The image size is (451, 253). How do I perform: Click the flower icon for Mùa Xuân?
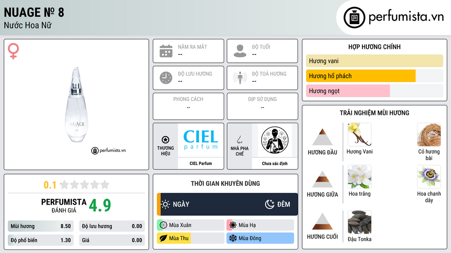click(x=163, y=225)
